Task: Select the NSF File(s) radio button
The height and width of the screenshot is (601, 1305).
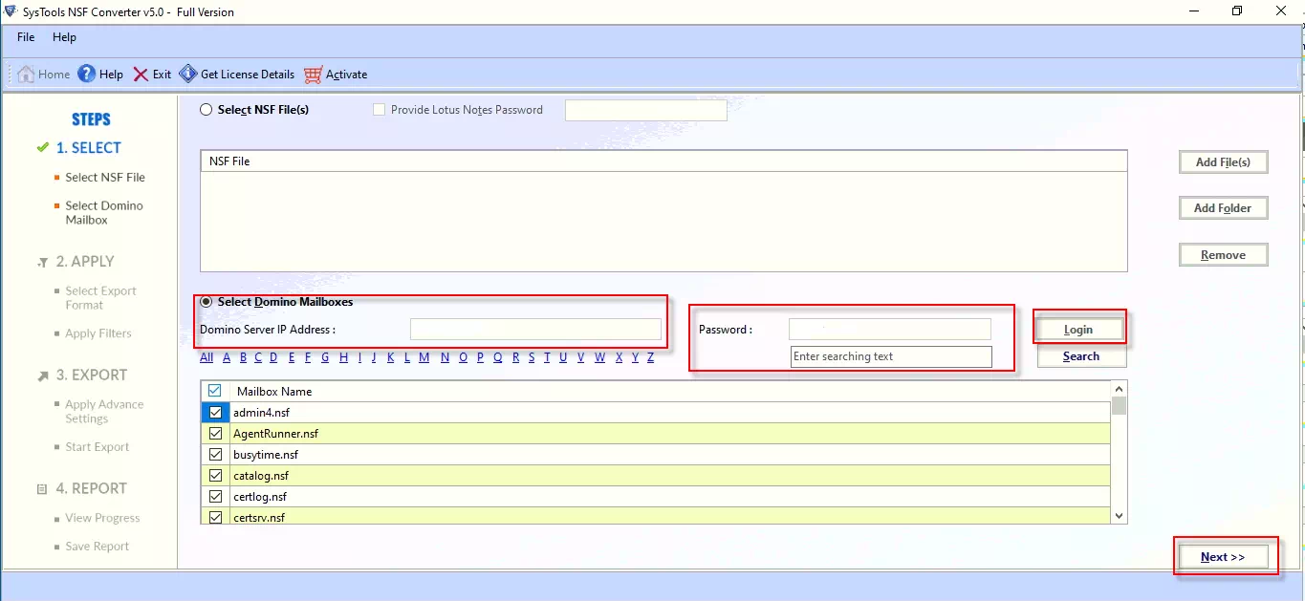Action: [x=206, y=110]
